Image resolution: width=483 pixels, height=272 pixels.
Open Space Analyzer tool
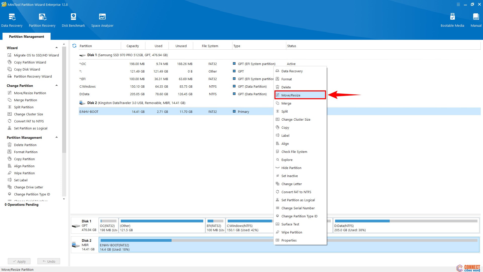click(102, 20)
